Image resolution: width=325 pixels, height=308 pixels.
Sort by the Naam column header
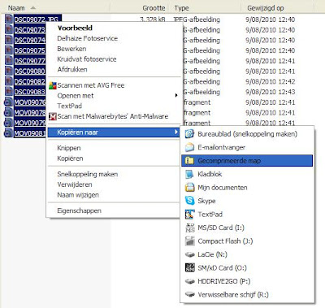54,8
